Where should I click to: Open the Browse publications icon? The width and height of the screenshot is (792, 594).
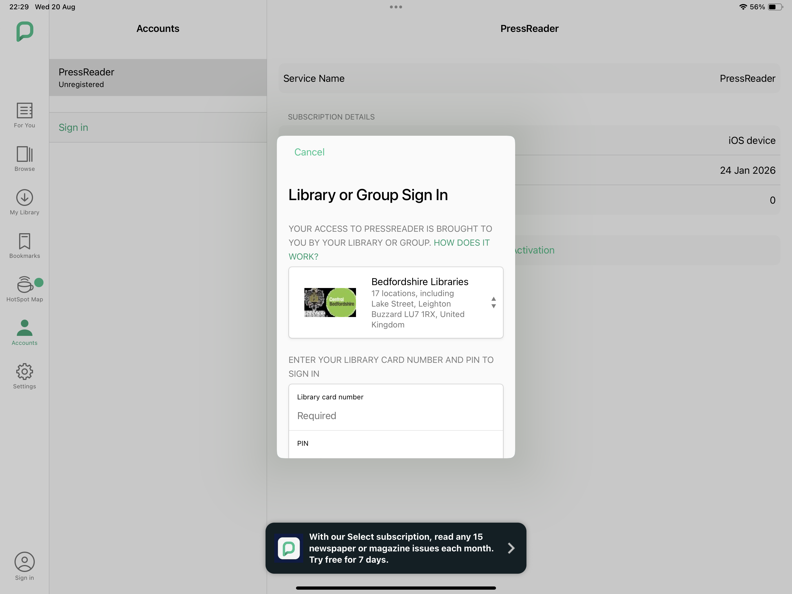[x=24, y=154]
